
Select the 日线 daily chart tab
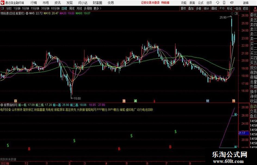click(x=64, y=8)
